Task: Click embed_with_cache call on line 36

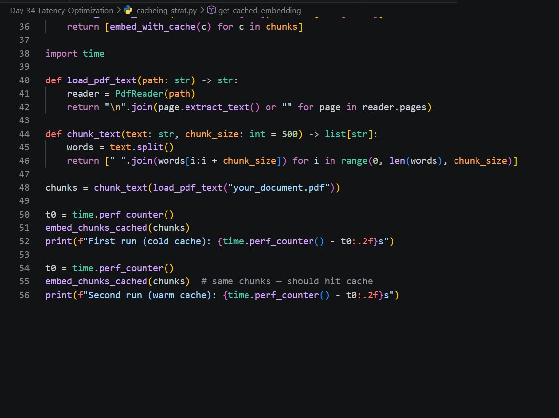Action: click(x=153, y=27)
